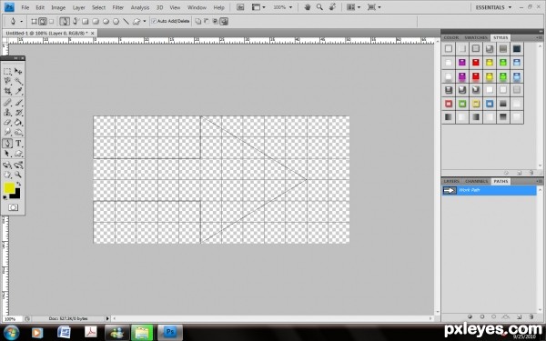The height and width of the screenshot is (341, 546).
Task: Choose the Brush tool
Action: [18, 102]
